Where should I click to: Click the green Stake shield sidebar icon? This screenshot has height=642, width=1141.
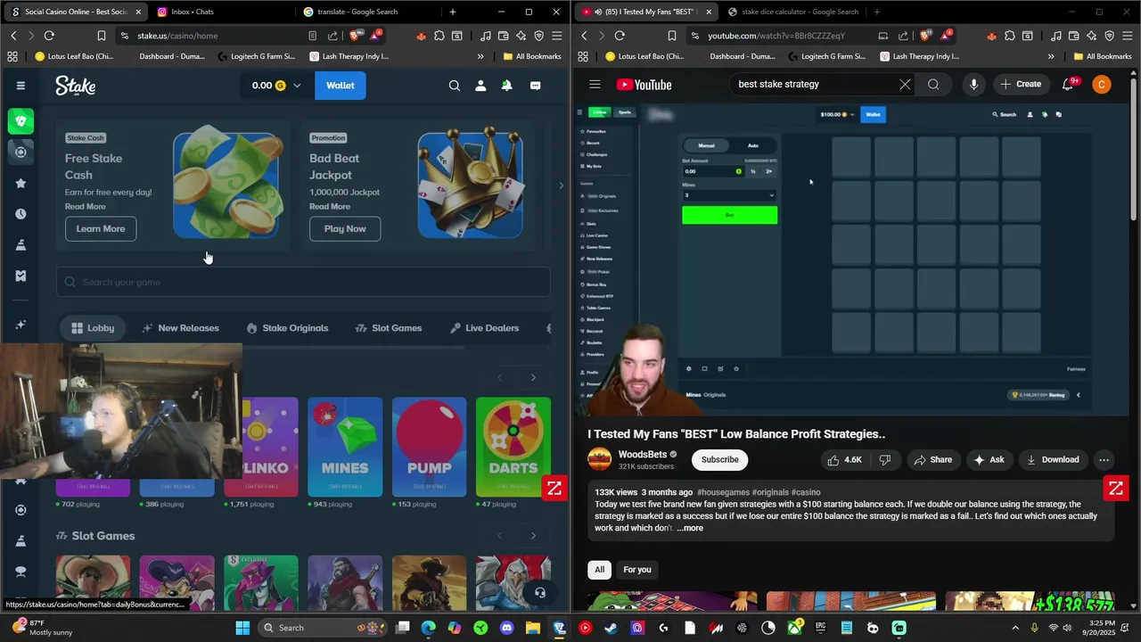click(x=21, y=121)
